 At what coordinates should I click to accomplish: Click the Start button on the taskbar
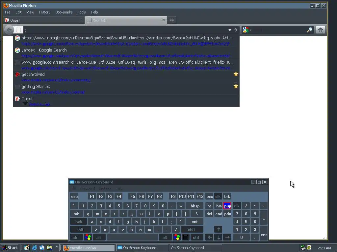coord(10,248)
